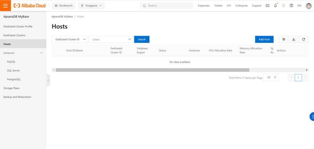
Task: Click the help question mark icon
Action: tap(291, 6)
